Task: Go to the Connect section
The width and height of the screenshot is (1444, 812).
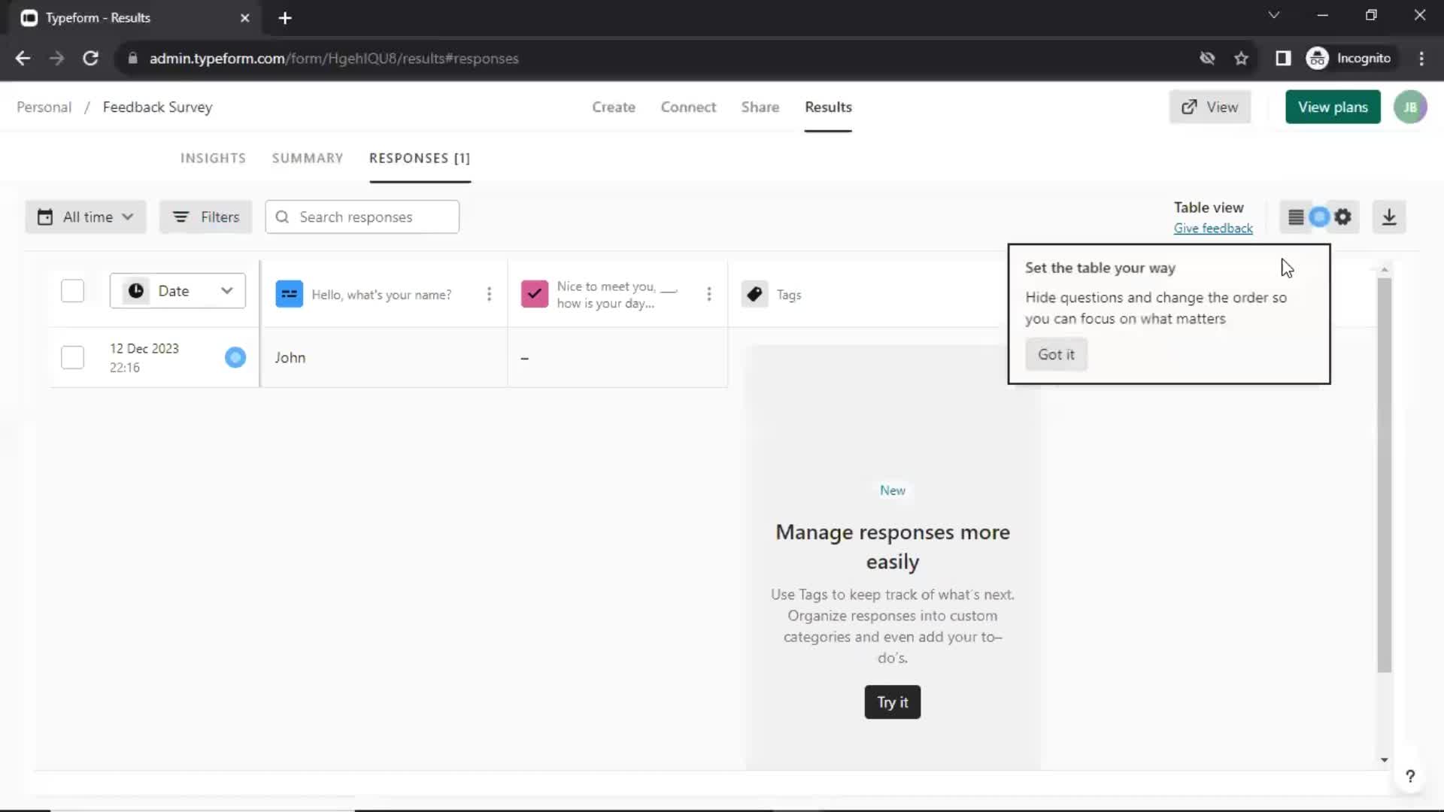Action: pyautogui.click(x=688, y=108)
